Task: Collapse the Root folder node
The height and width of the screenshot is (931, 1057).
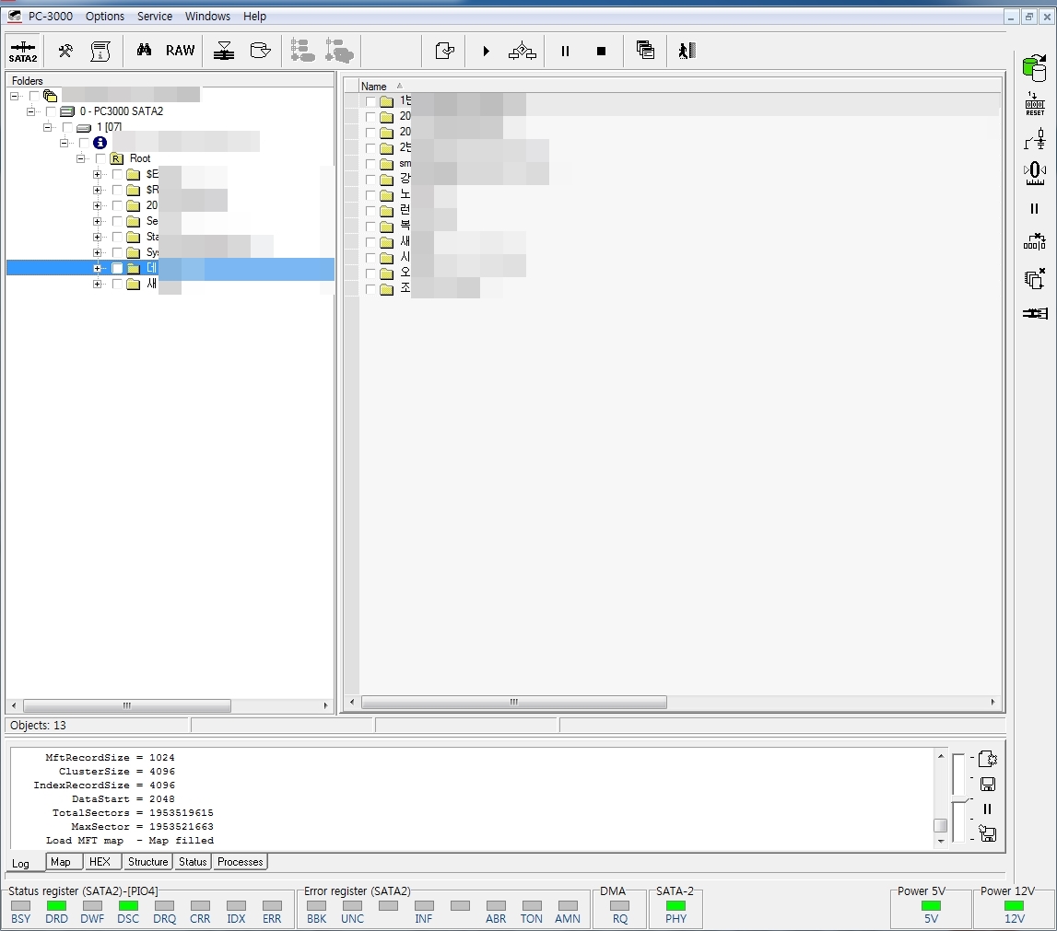Action: click(80, 158)
